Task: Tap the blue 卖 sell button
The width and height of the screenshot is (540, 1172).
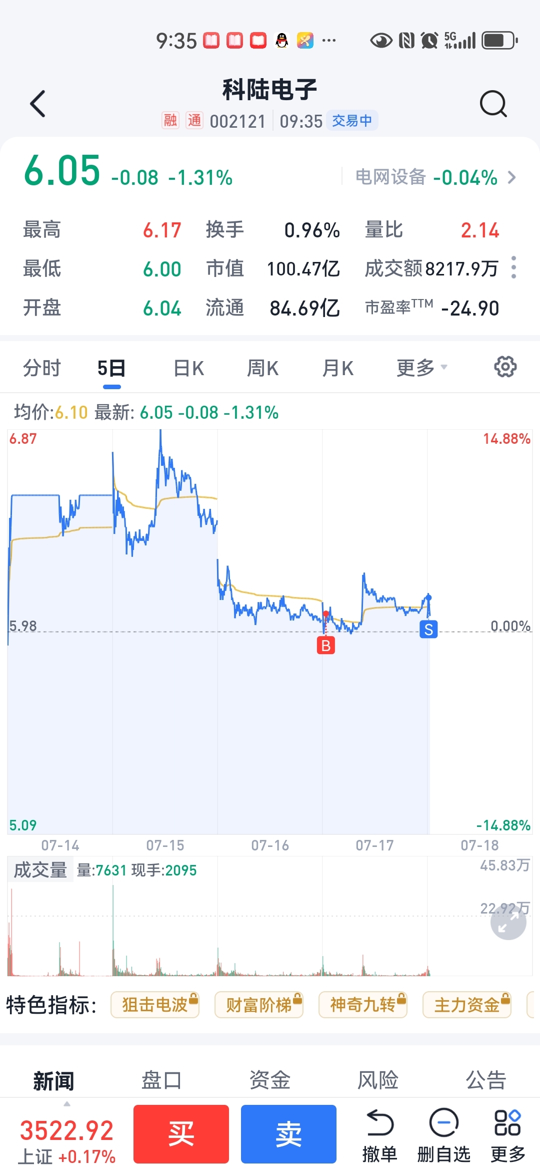Action: pos(288,1134)
